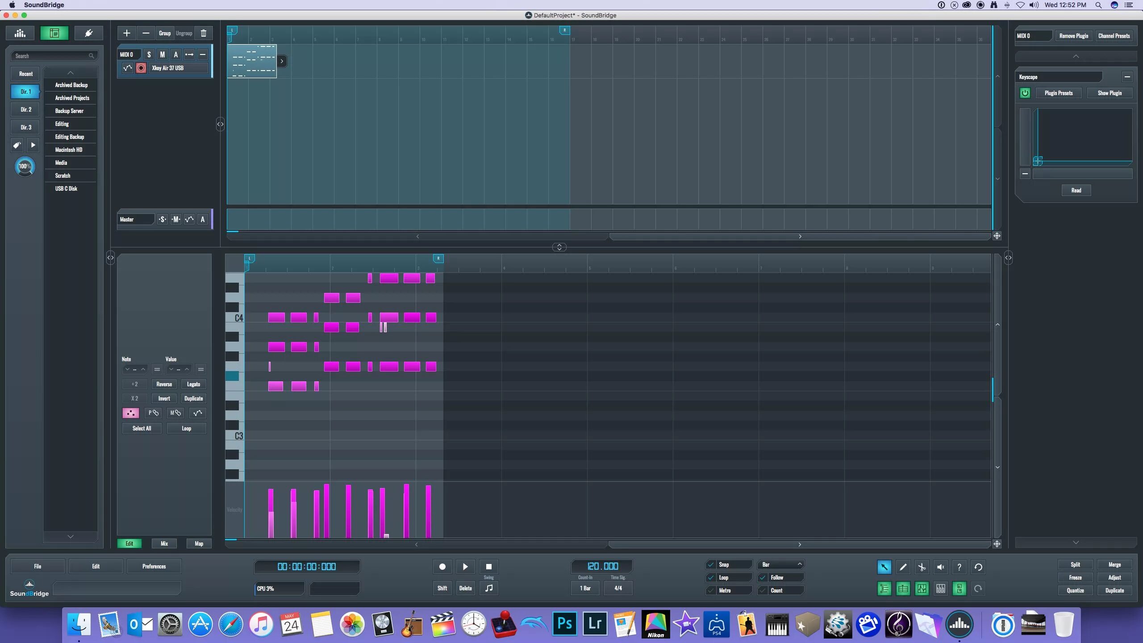Open the Bar snap value dropdown
This screenshot has height=643, width=1143.
(780, 564)
